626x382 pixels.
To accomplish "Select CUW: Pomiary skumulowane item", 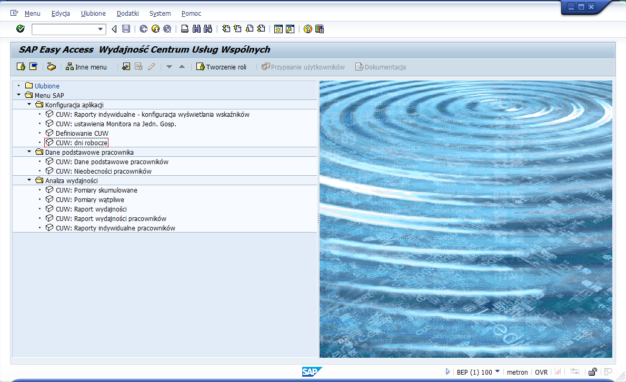I will [x=96, y=190].
